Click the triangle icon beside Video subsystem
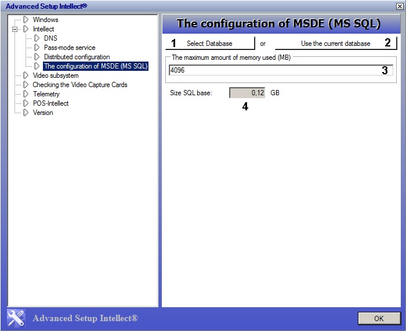This screenshot has height=331, width=406. 26,75
